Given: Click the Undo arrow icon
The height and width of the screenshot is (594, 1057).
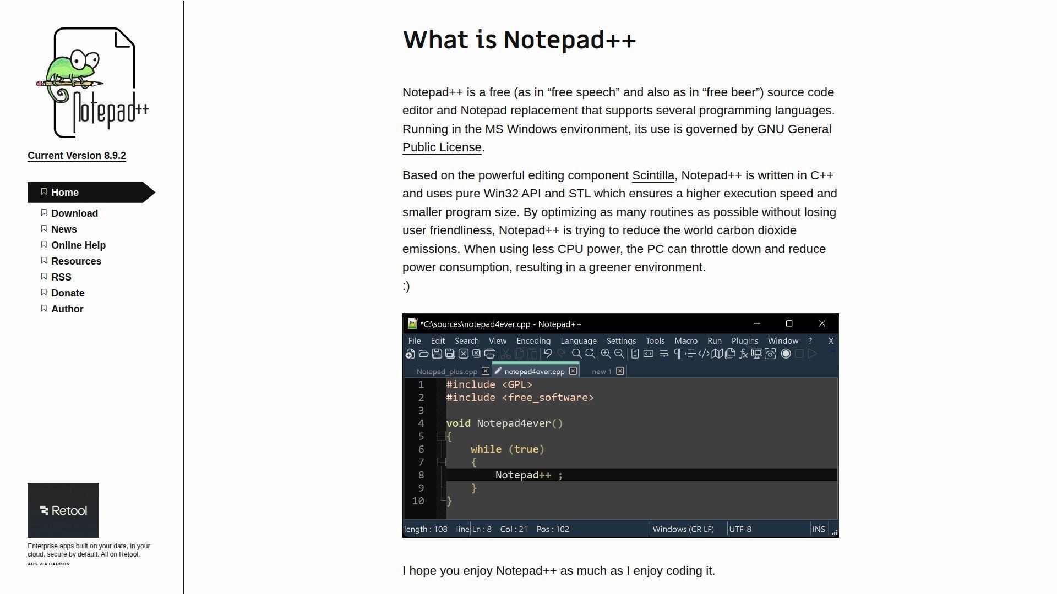Looking at the screenshot, I should [547, 354].
